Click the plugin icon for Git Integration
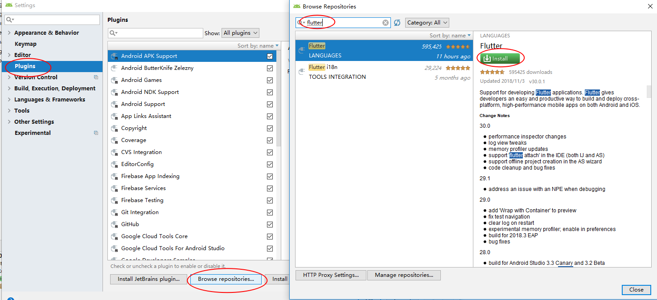The image size is (657, 300). (115, 212)
